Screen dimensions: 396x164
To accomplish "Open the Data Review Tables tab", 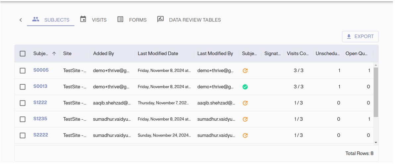I will (189, 20).
